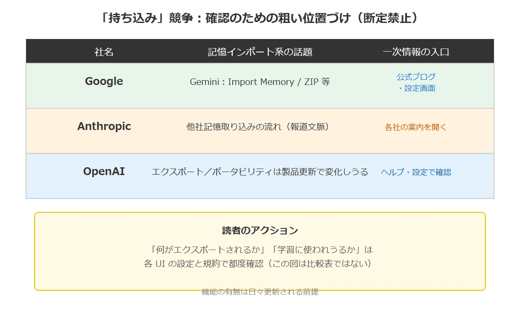The image size is (520, 312).
Task: Click the footnote 機能の有無は日々更新される前提
Action: tap(260, 292)
